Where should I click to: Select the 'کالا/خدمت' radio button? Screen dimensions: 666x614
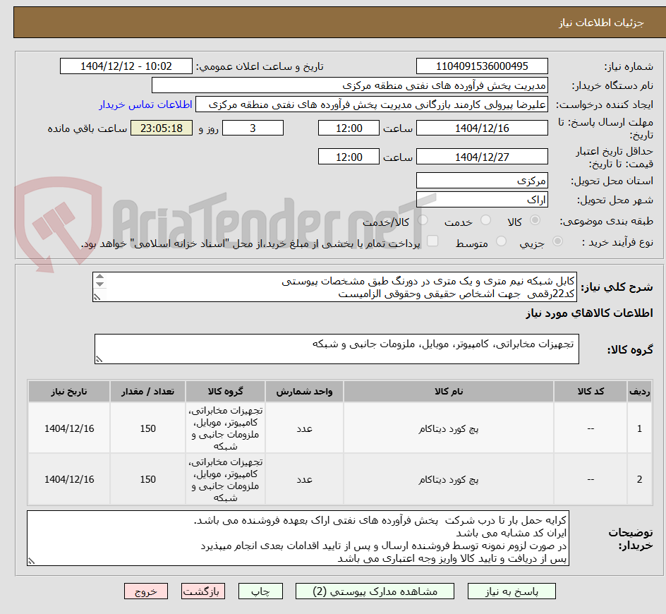click(x=423, y=220)
